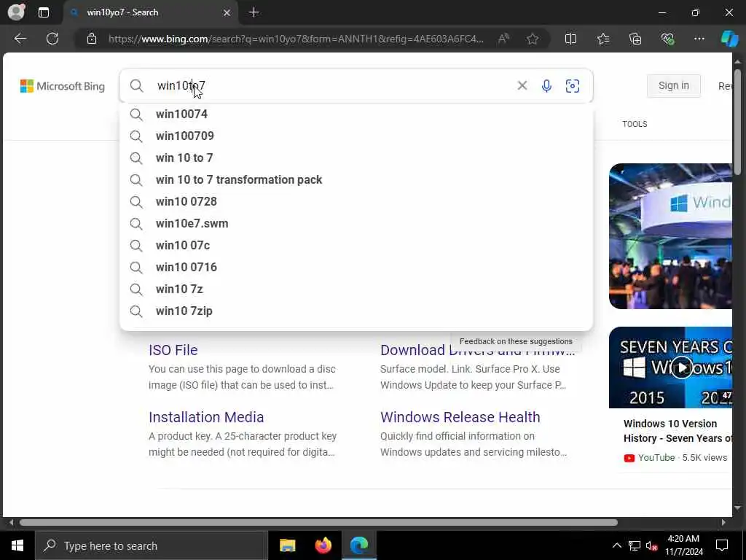Go back to the previous page
The height and width of the screenshot is (560, 746).
click(20, 39)
